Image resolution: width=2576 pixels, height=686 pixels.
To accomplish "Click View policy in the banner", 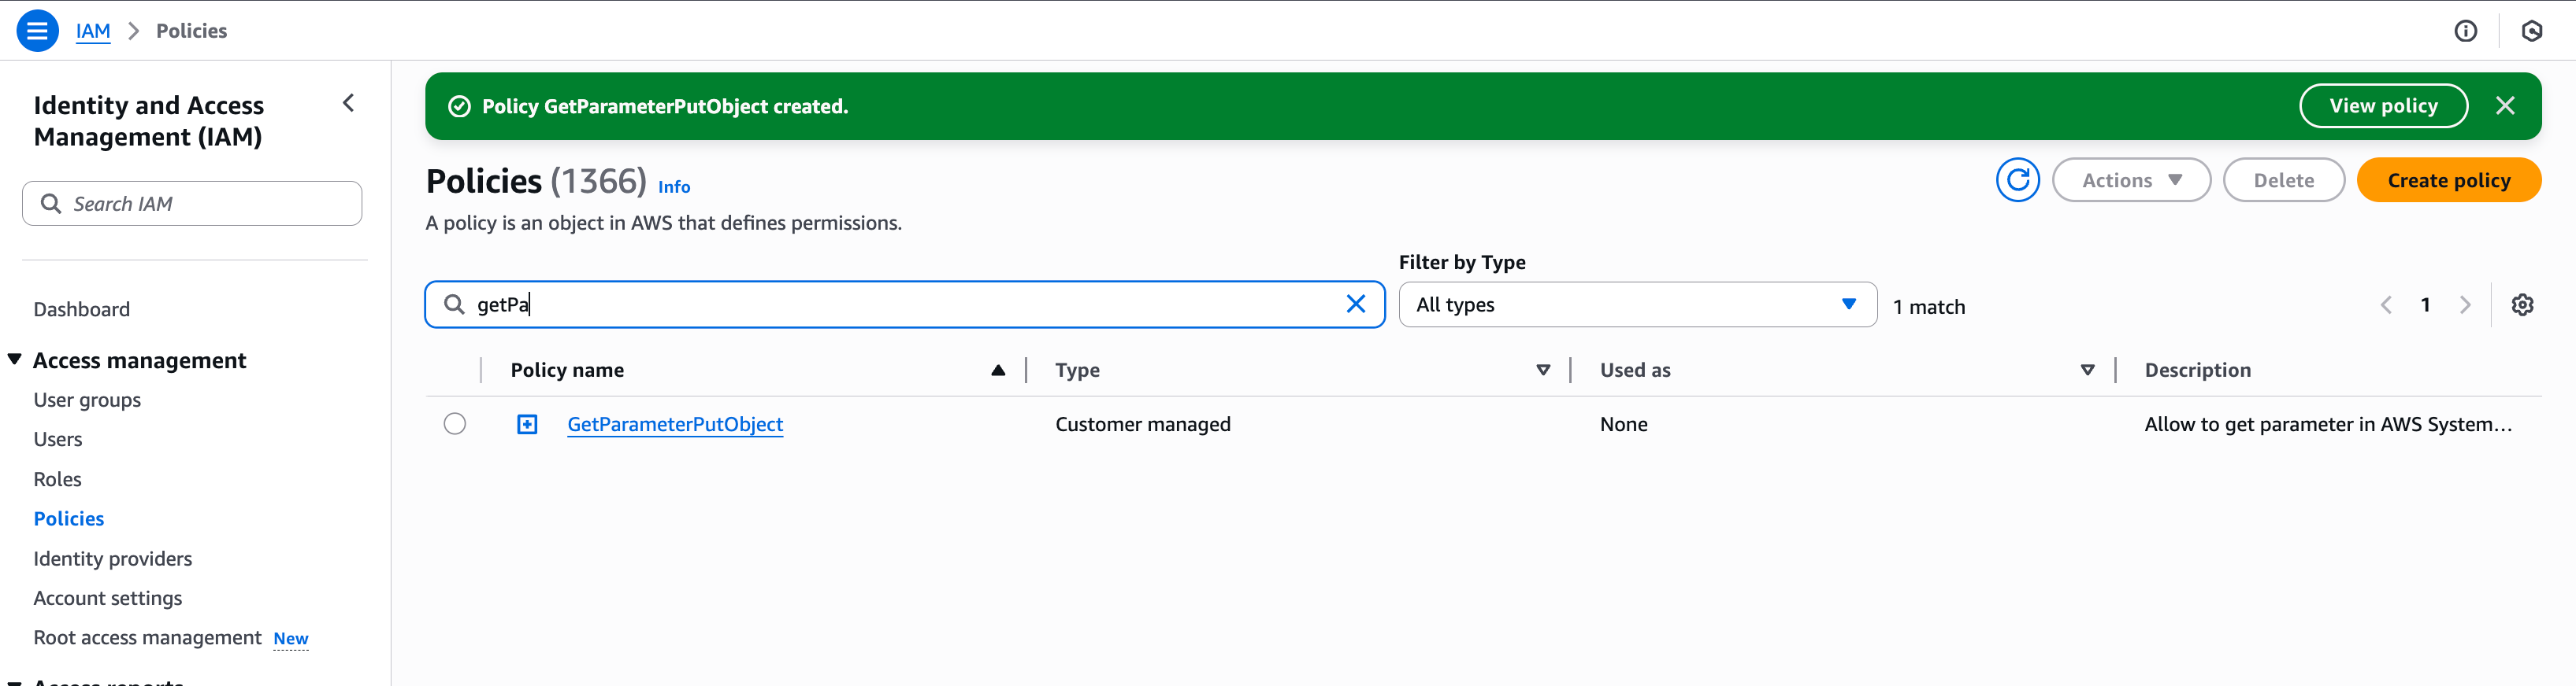I will click(2382, 106).
